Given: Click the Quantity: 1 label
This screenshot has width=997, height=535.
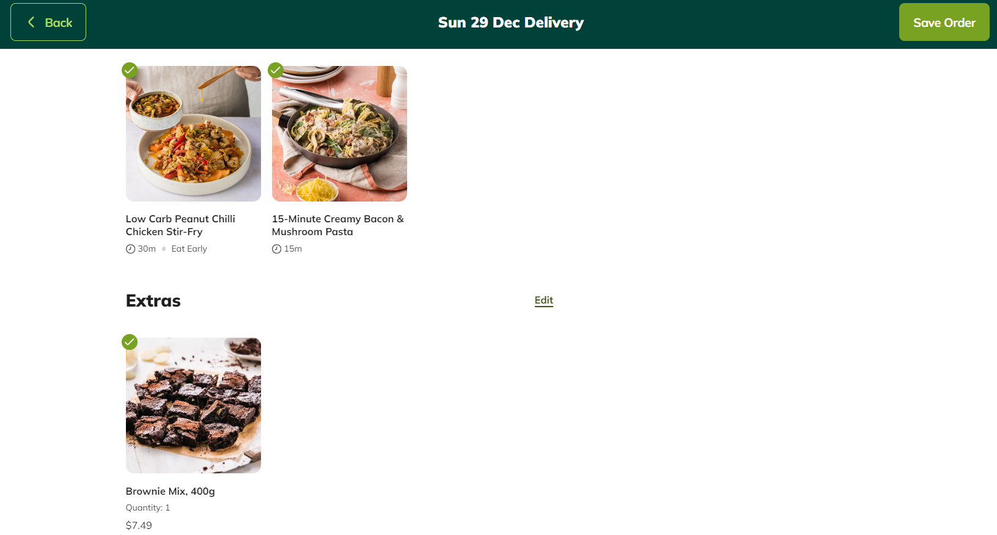Looking at the screenshot, I should (x=148, y=508).
